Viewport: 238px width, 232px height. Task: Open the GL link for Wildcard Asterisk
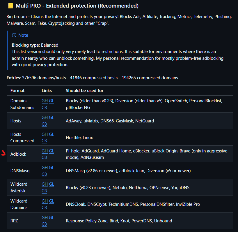click(51, 184)
